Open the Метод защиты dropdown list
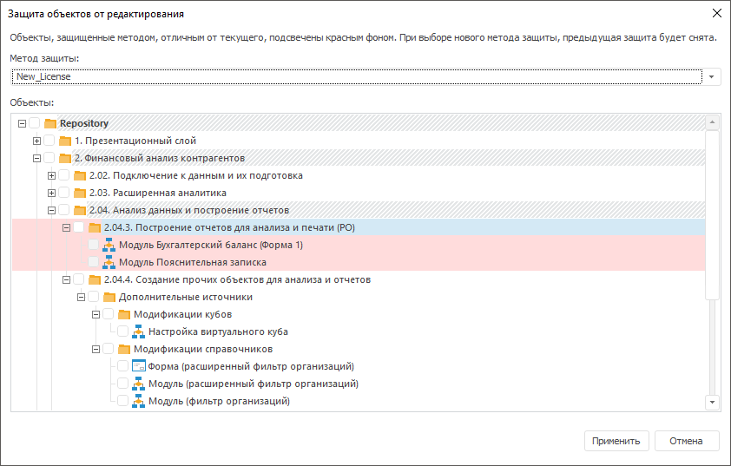 pyautogui.click(x=713, y=76)
